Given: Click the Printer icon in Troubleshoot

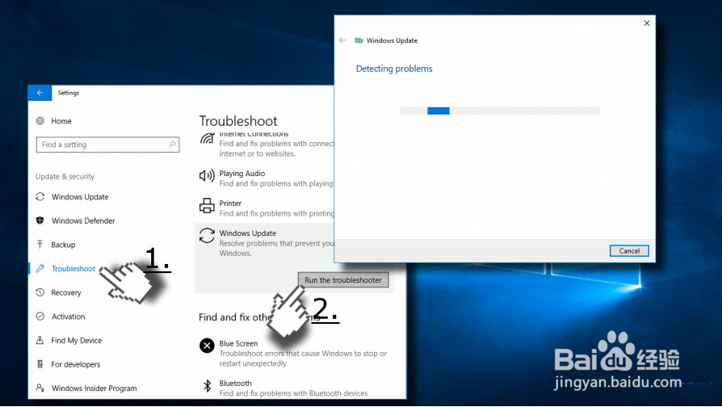Looking at the screenshot, I should coord(207,206).
